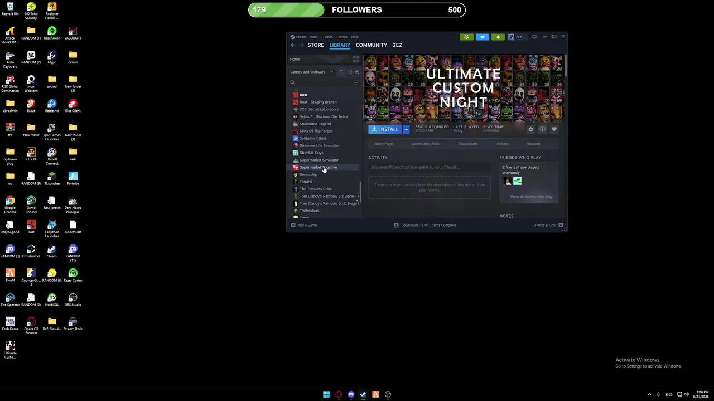Install Ultimate Custom Night
The image size is (714, 401).
click(x=385, y=129)
